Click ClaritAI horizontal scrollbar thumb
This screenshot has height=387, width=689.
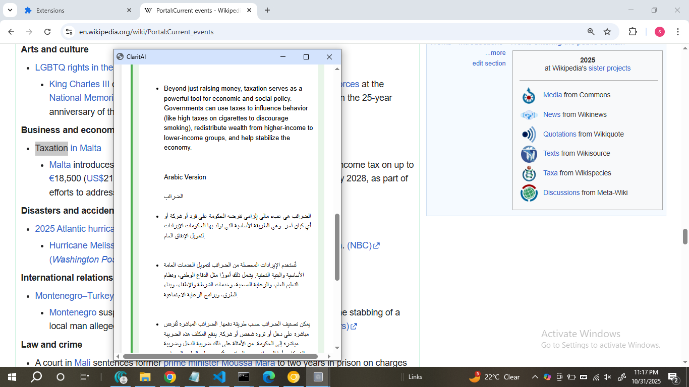220,356
